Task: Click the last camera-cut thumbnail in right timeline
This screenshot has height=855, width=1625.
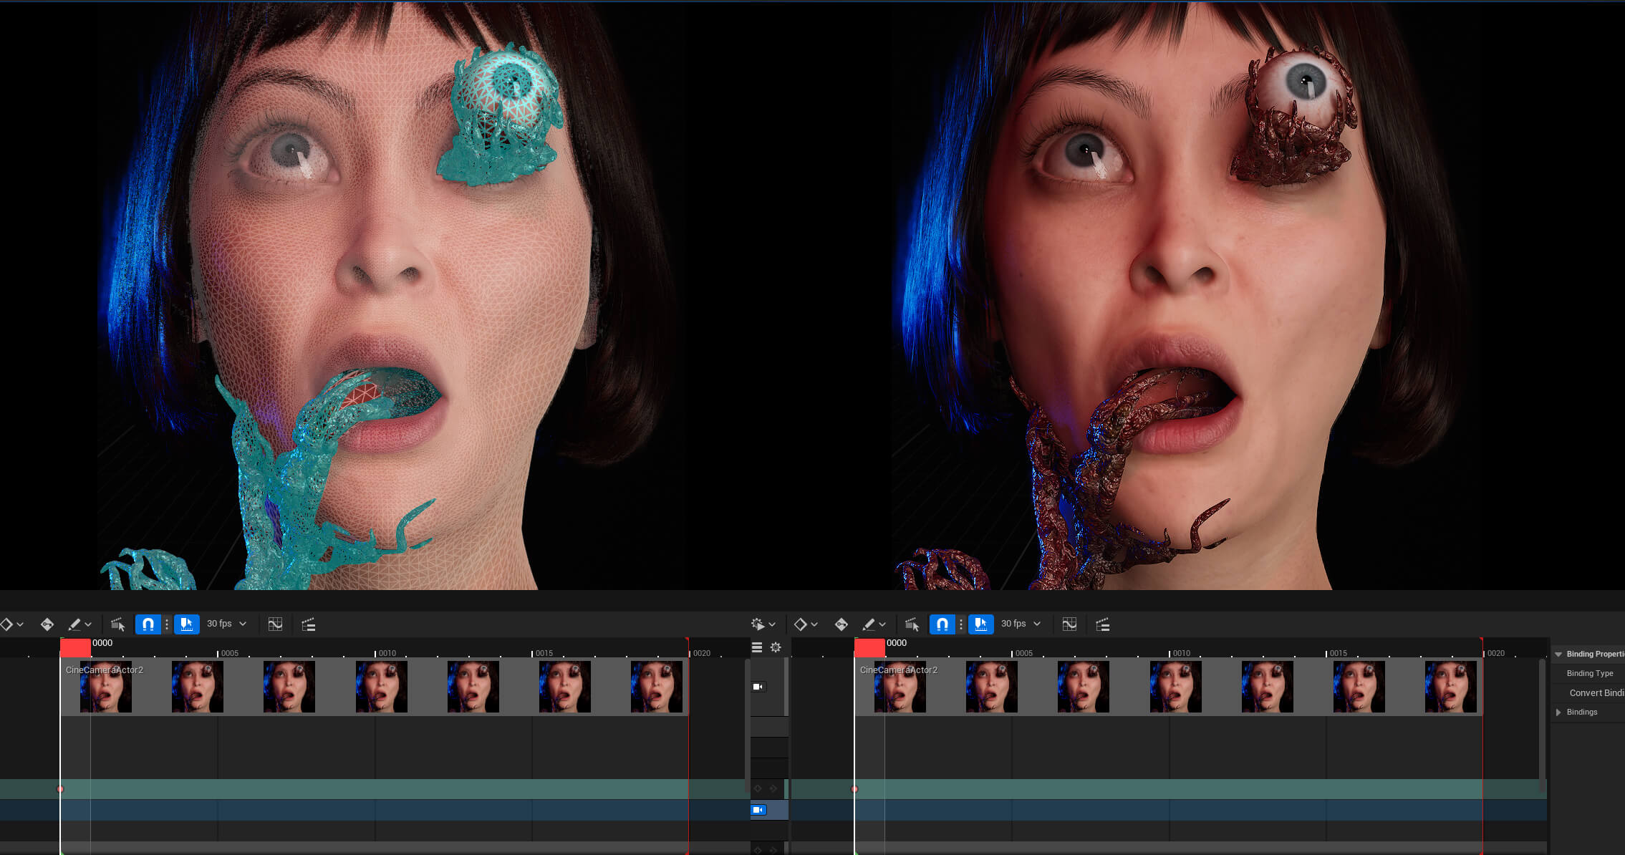Action: tap(1451, 687)
